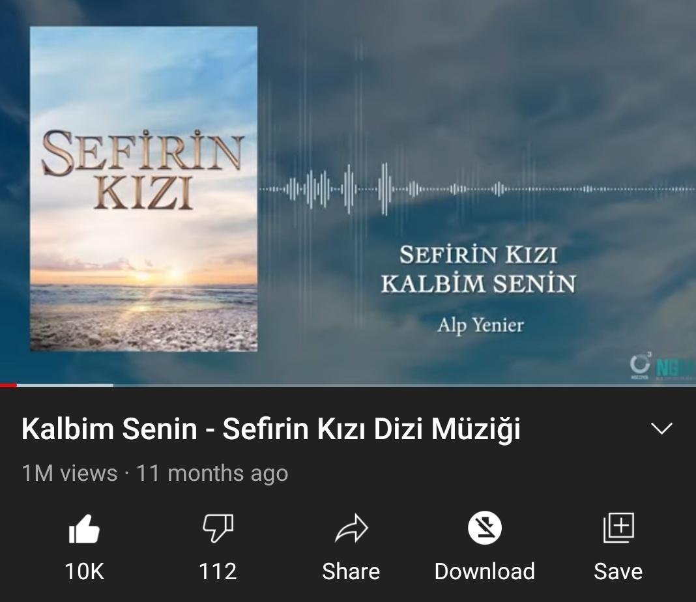Click the 1M views metadata line
Viewport: 696px width, 602px height.
[x=155, y=473]
